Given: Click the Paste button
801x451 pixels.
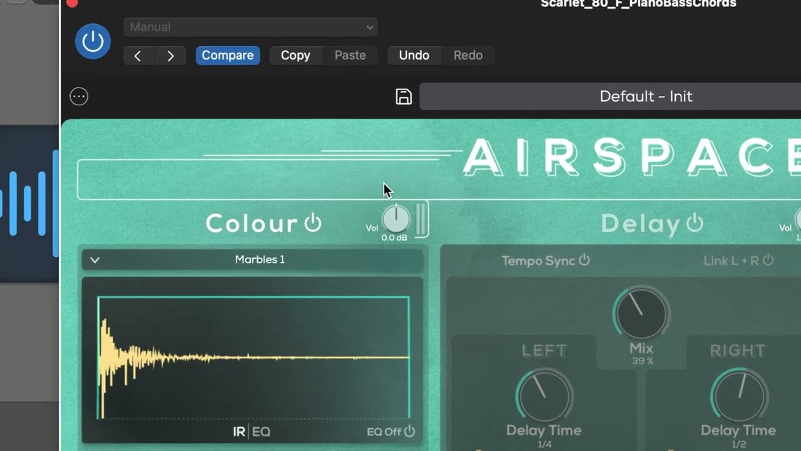Looking at the screenshot, I should point(350,55).
